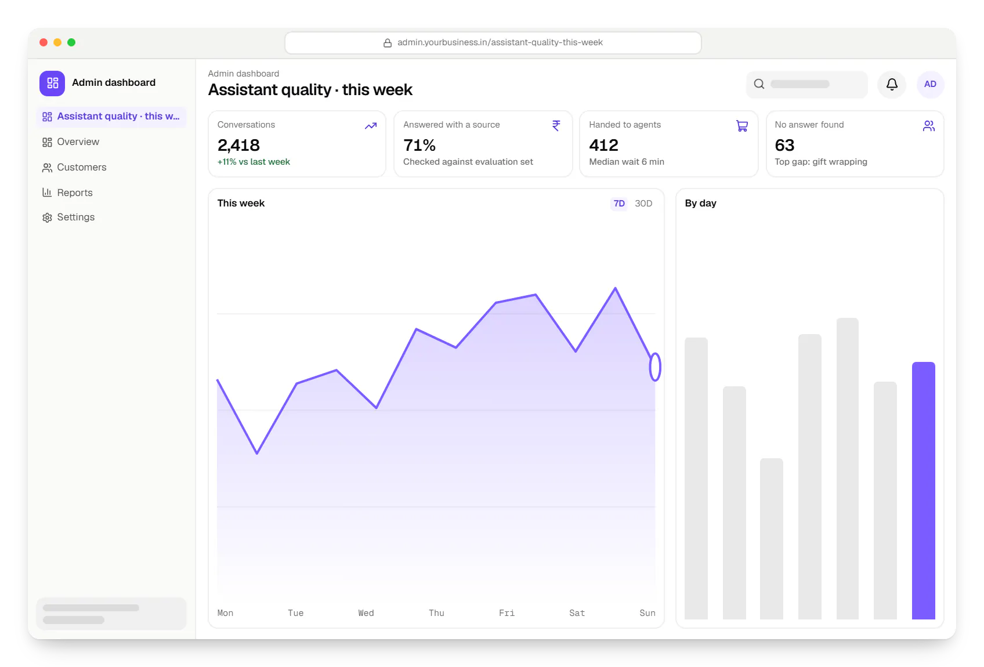Click 'Checked against evaluation set' text

pyautogui.click(x=468, y=162)
